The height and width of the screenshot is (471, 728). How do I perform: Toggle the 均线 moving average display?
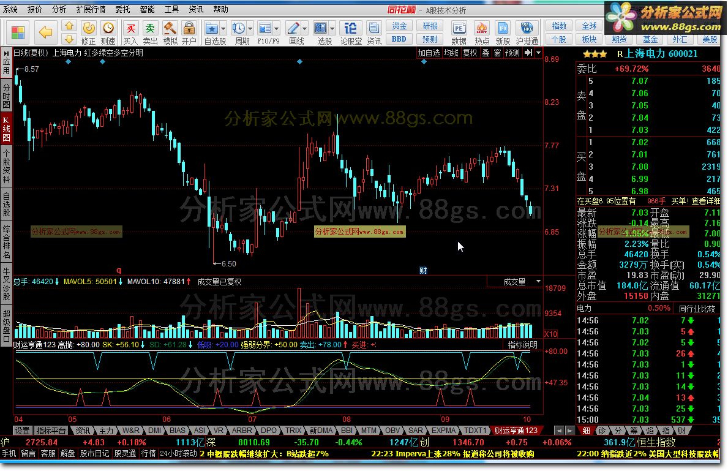click(451, 53)
